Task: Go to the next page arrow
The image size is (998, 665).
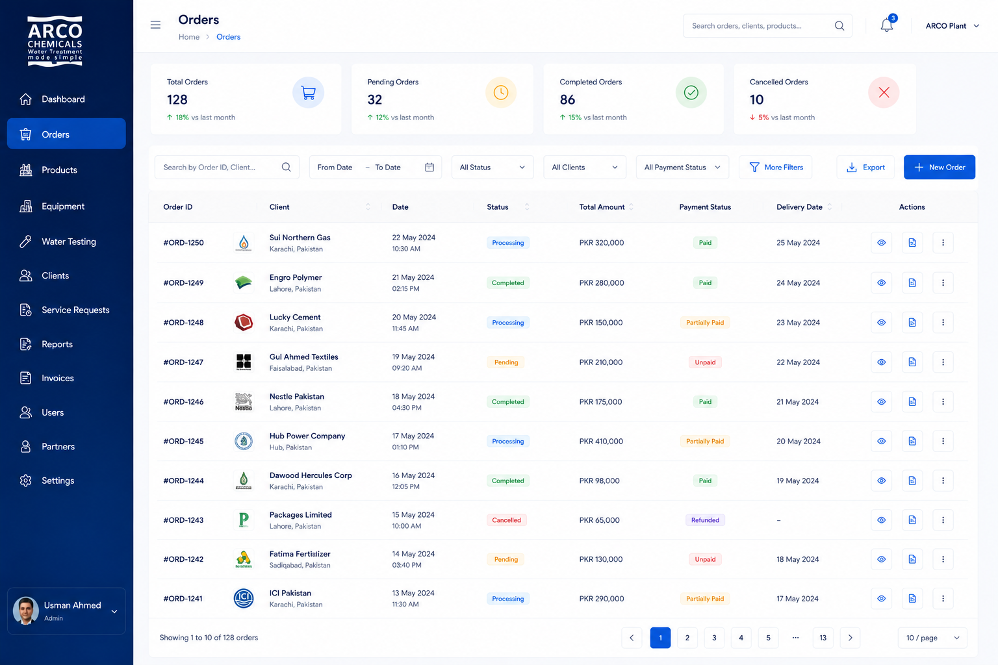Action: click(850, 638)
